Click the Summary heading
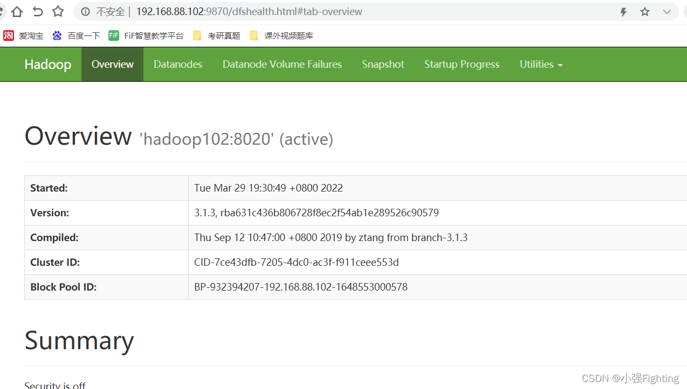 pyautogui.click(x=79, y=341)
